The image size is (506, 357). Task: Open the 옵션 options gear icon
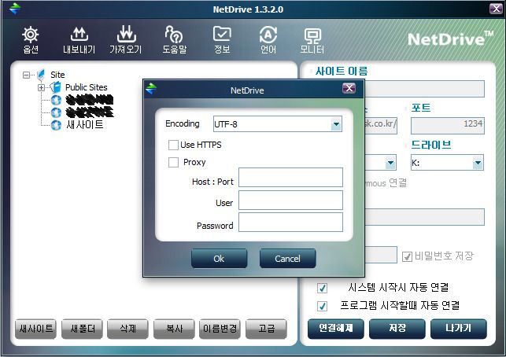[31, 35]
